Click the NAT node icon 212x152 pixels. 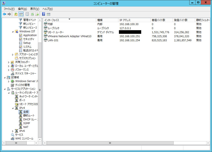pos(20,127)
